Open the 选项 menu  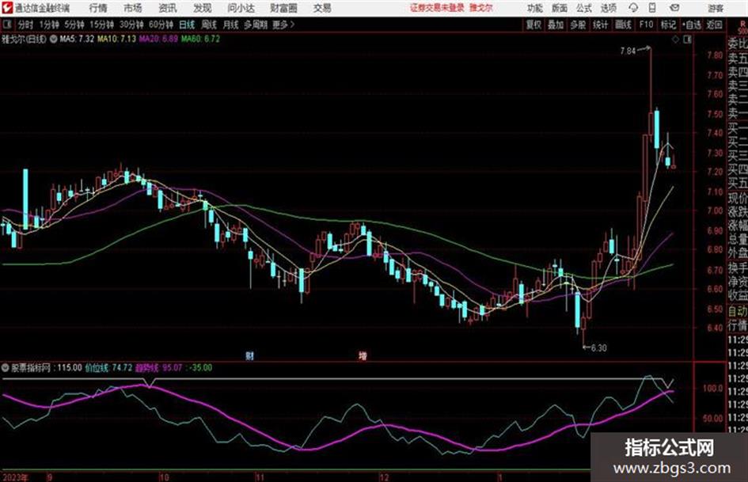click(608, 8)
